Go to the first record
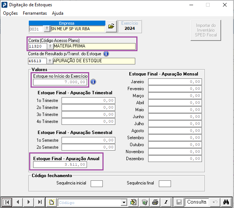The height and width of the screenshot is (208, 234). (x=7, y=202)
